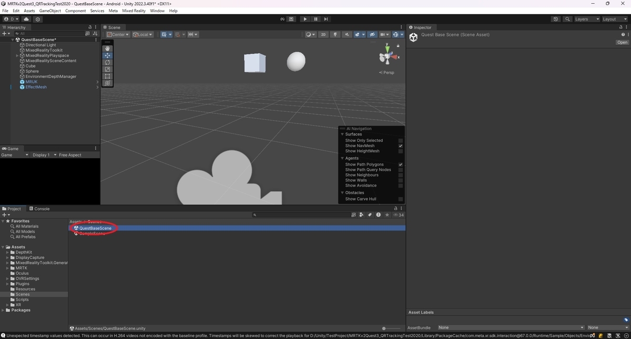Select the Move tool in Scene toolbar
The width and height of the screenshot is (631, 339).
[107, 55]
